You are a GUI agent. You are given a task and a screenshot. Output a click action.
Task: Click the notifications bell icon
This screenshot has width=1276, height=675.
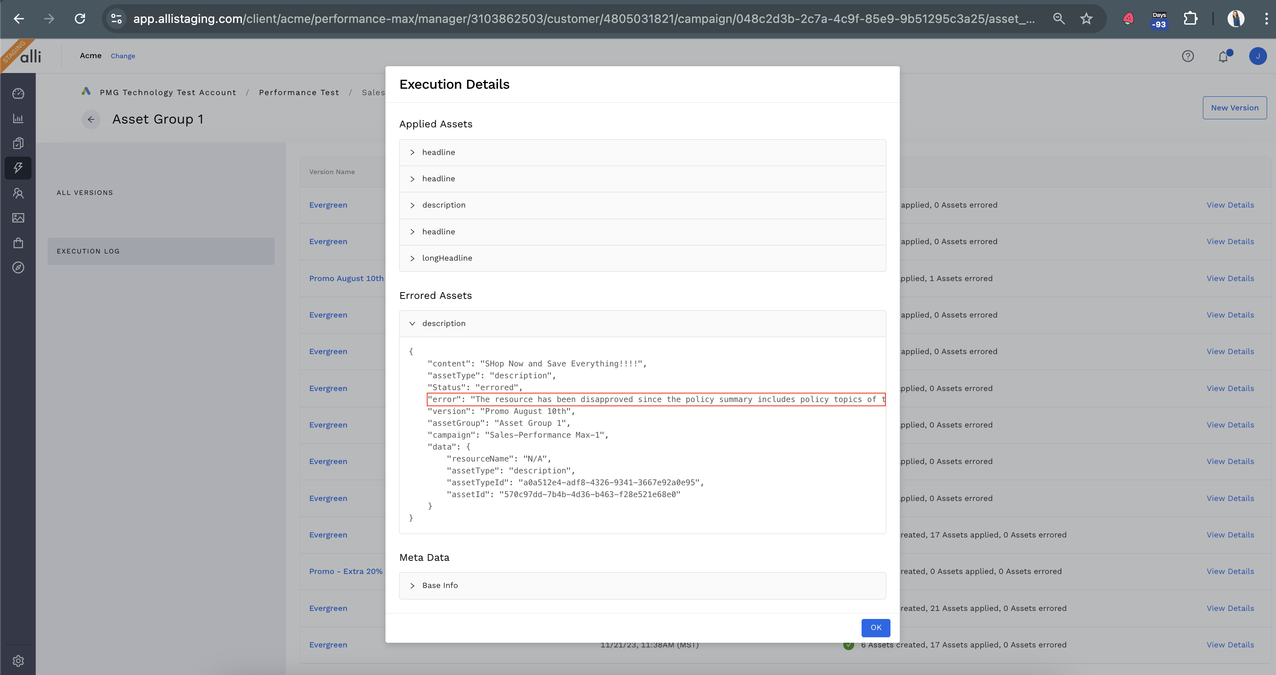pos(1223,56)
